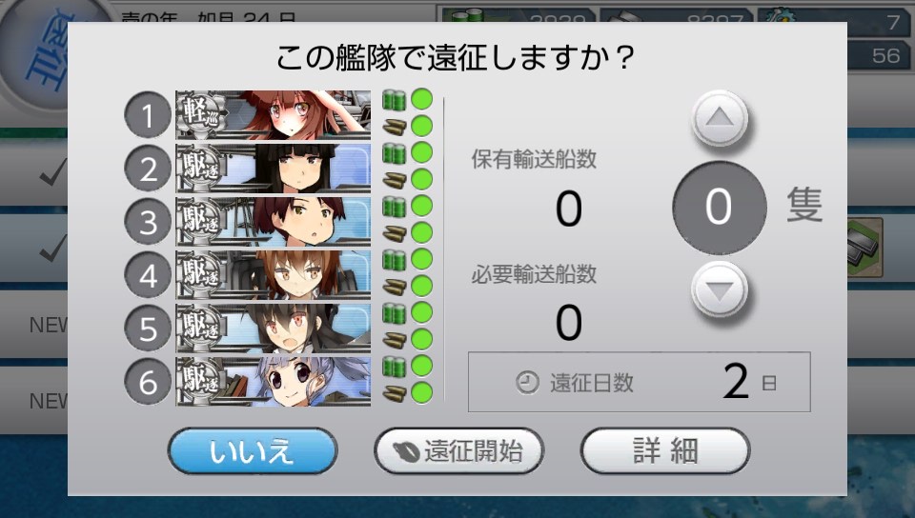This screenshot has width=915, height=518.
Task: Select the silver-haired destroyer in slot 6
Action: click(x=274, y=382)
